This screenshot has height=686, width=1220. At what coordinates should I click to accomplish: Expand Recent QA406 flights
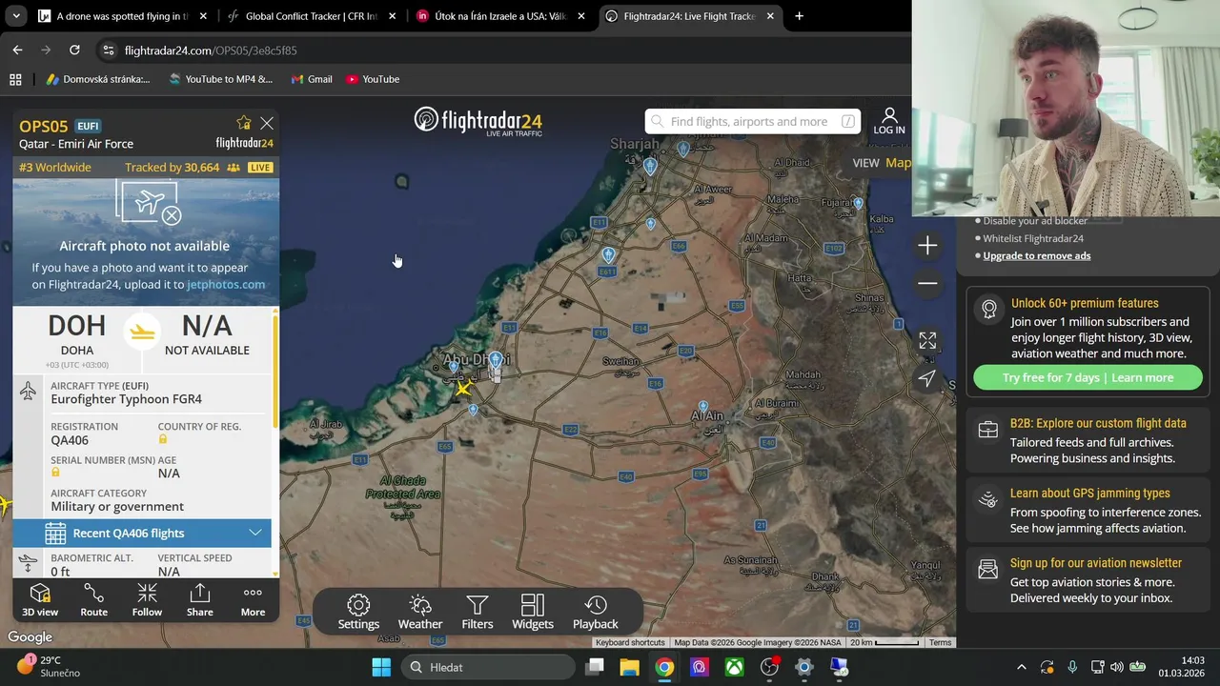(x=142, y=533)
